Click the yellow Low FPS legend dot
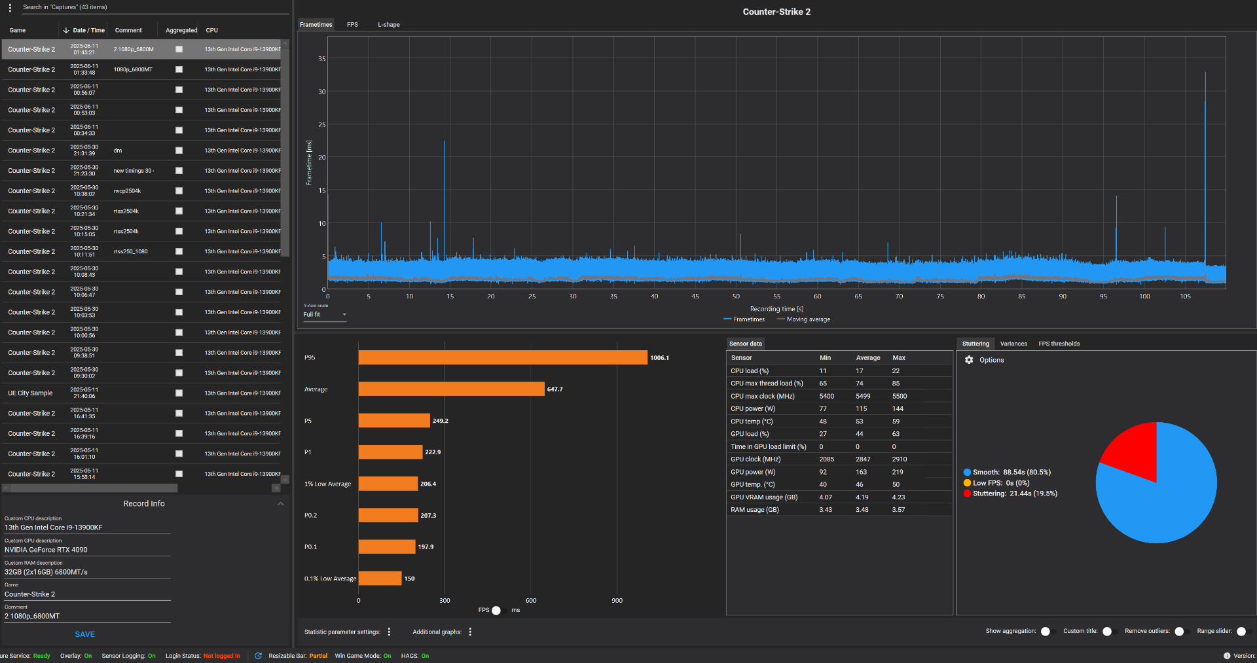1257x663 pixels. 967,483
